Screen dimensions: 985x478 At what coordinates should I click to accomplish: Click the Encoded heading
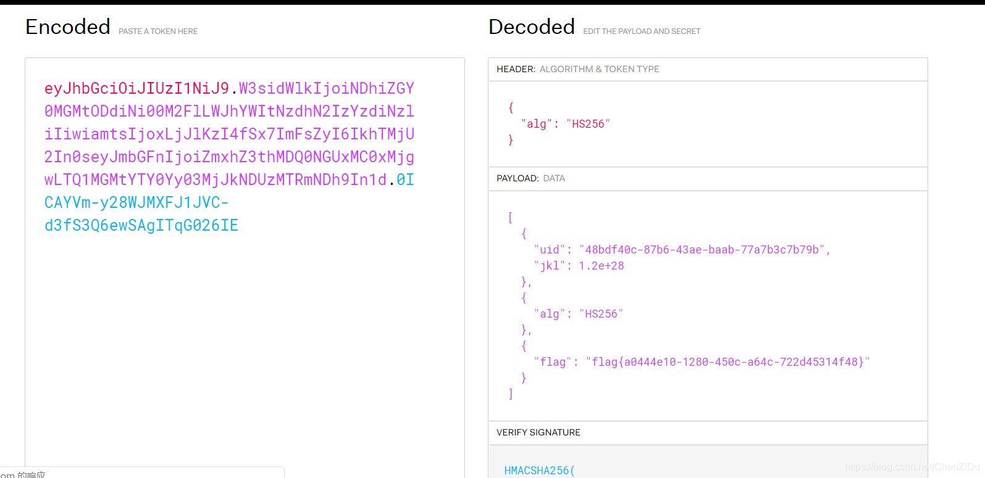pyautogui.click(x=68, y=27)
